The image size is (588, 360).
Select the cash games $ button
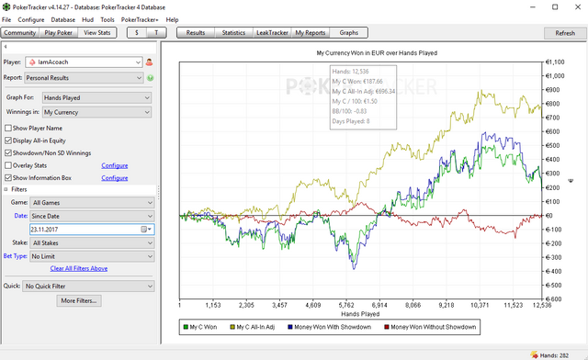(x=137, y=33)
